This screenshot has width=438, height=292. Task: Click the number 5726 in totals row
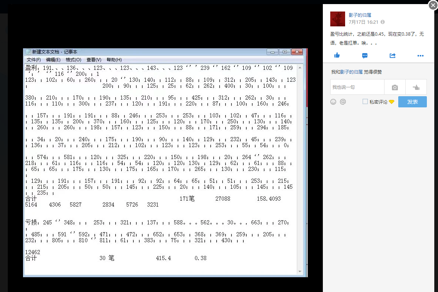tap(132, 205)
